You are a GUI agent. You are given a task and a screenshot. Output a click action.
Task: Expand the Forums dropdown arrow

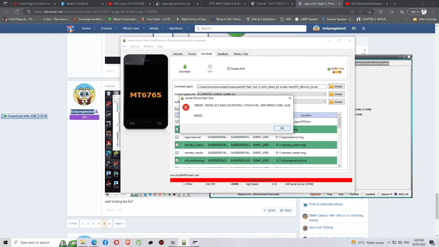115,28
